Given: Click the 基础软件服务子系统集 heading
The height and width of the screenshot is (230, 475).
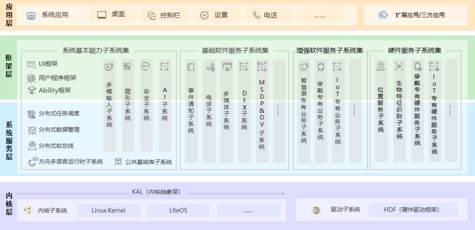Looking at the screenshot, I should 235,50.
